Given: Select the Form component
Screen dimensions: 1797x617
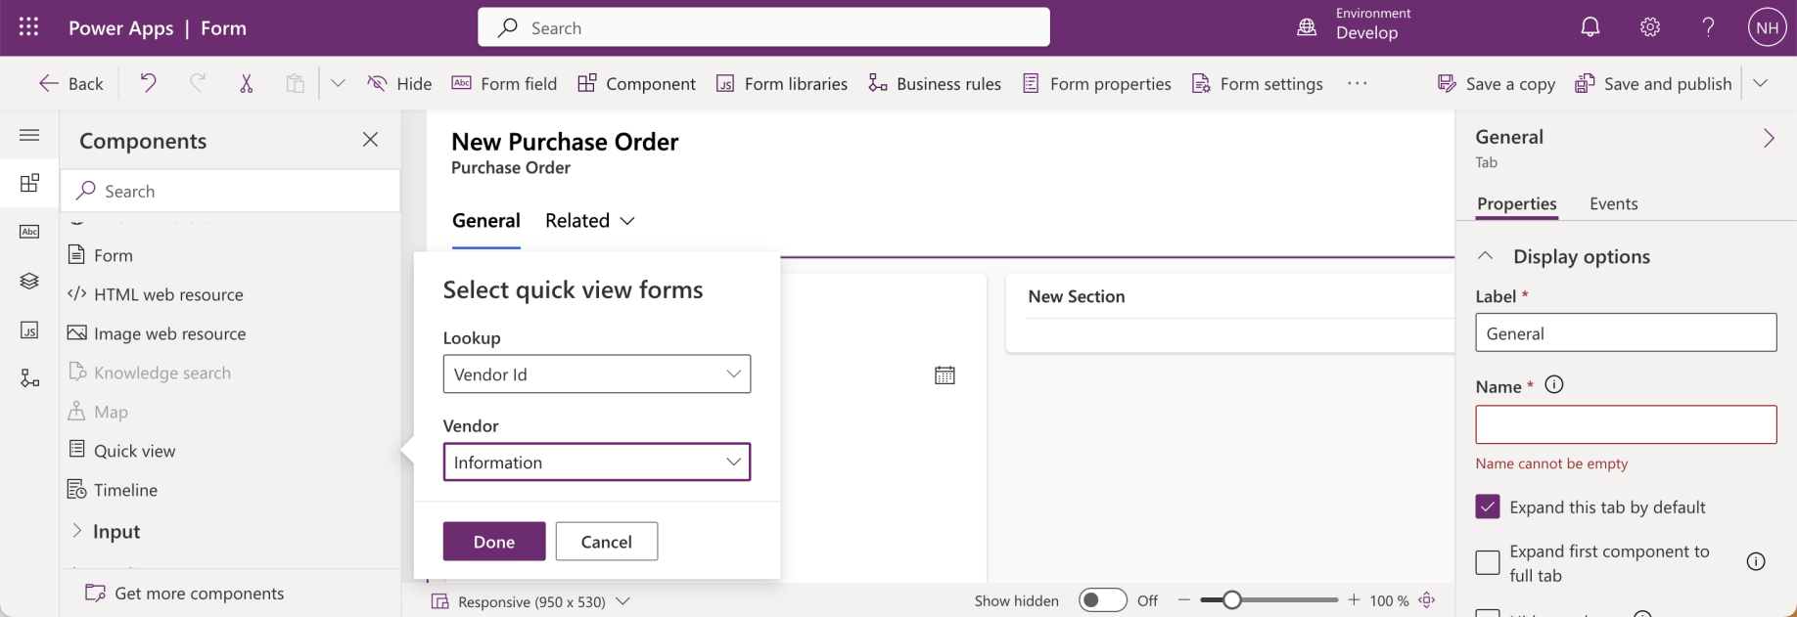Looking at the screenshot, I should tap(100, 254).
